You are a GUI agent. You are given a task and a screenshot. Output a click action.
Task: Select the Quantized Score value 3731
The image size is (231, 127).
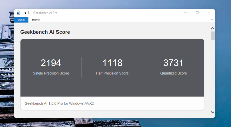pos(173,63)
